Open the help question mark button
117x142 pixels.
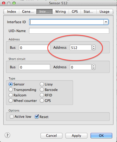tap(7, 135)
